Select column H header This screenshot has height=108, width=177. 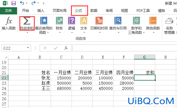tap(165, 57)
